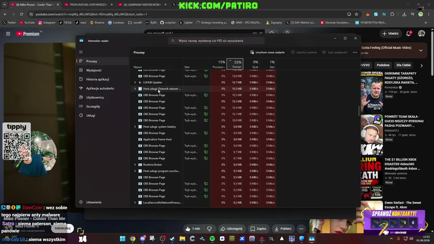Sort processes by Pamięć column

[235, 64]
